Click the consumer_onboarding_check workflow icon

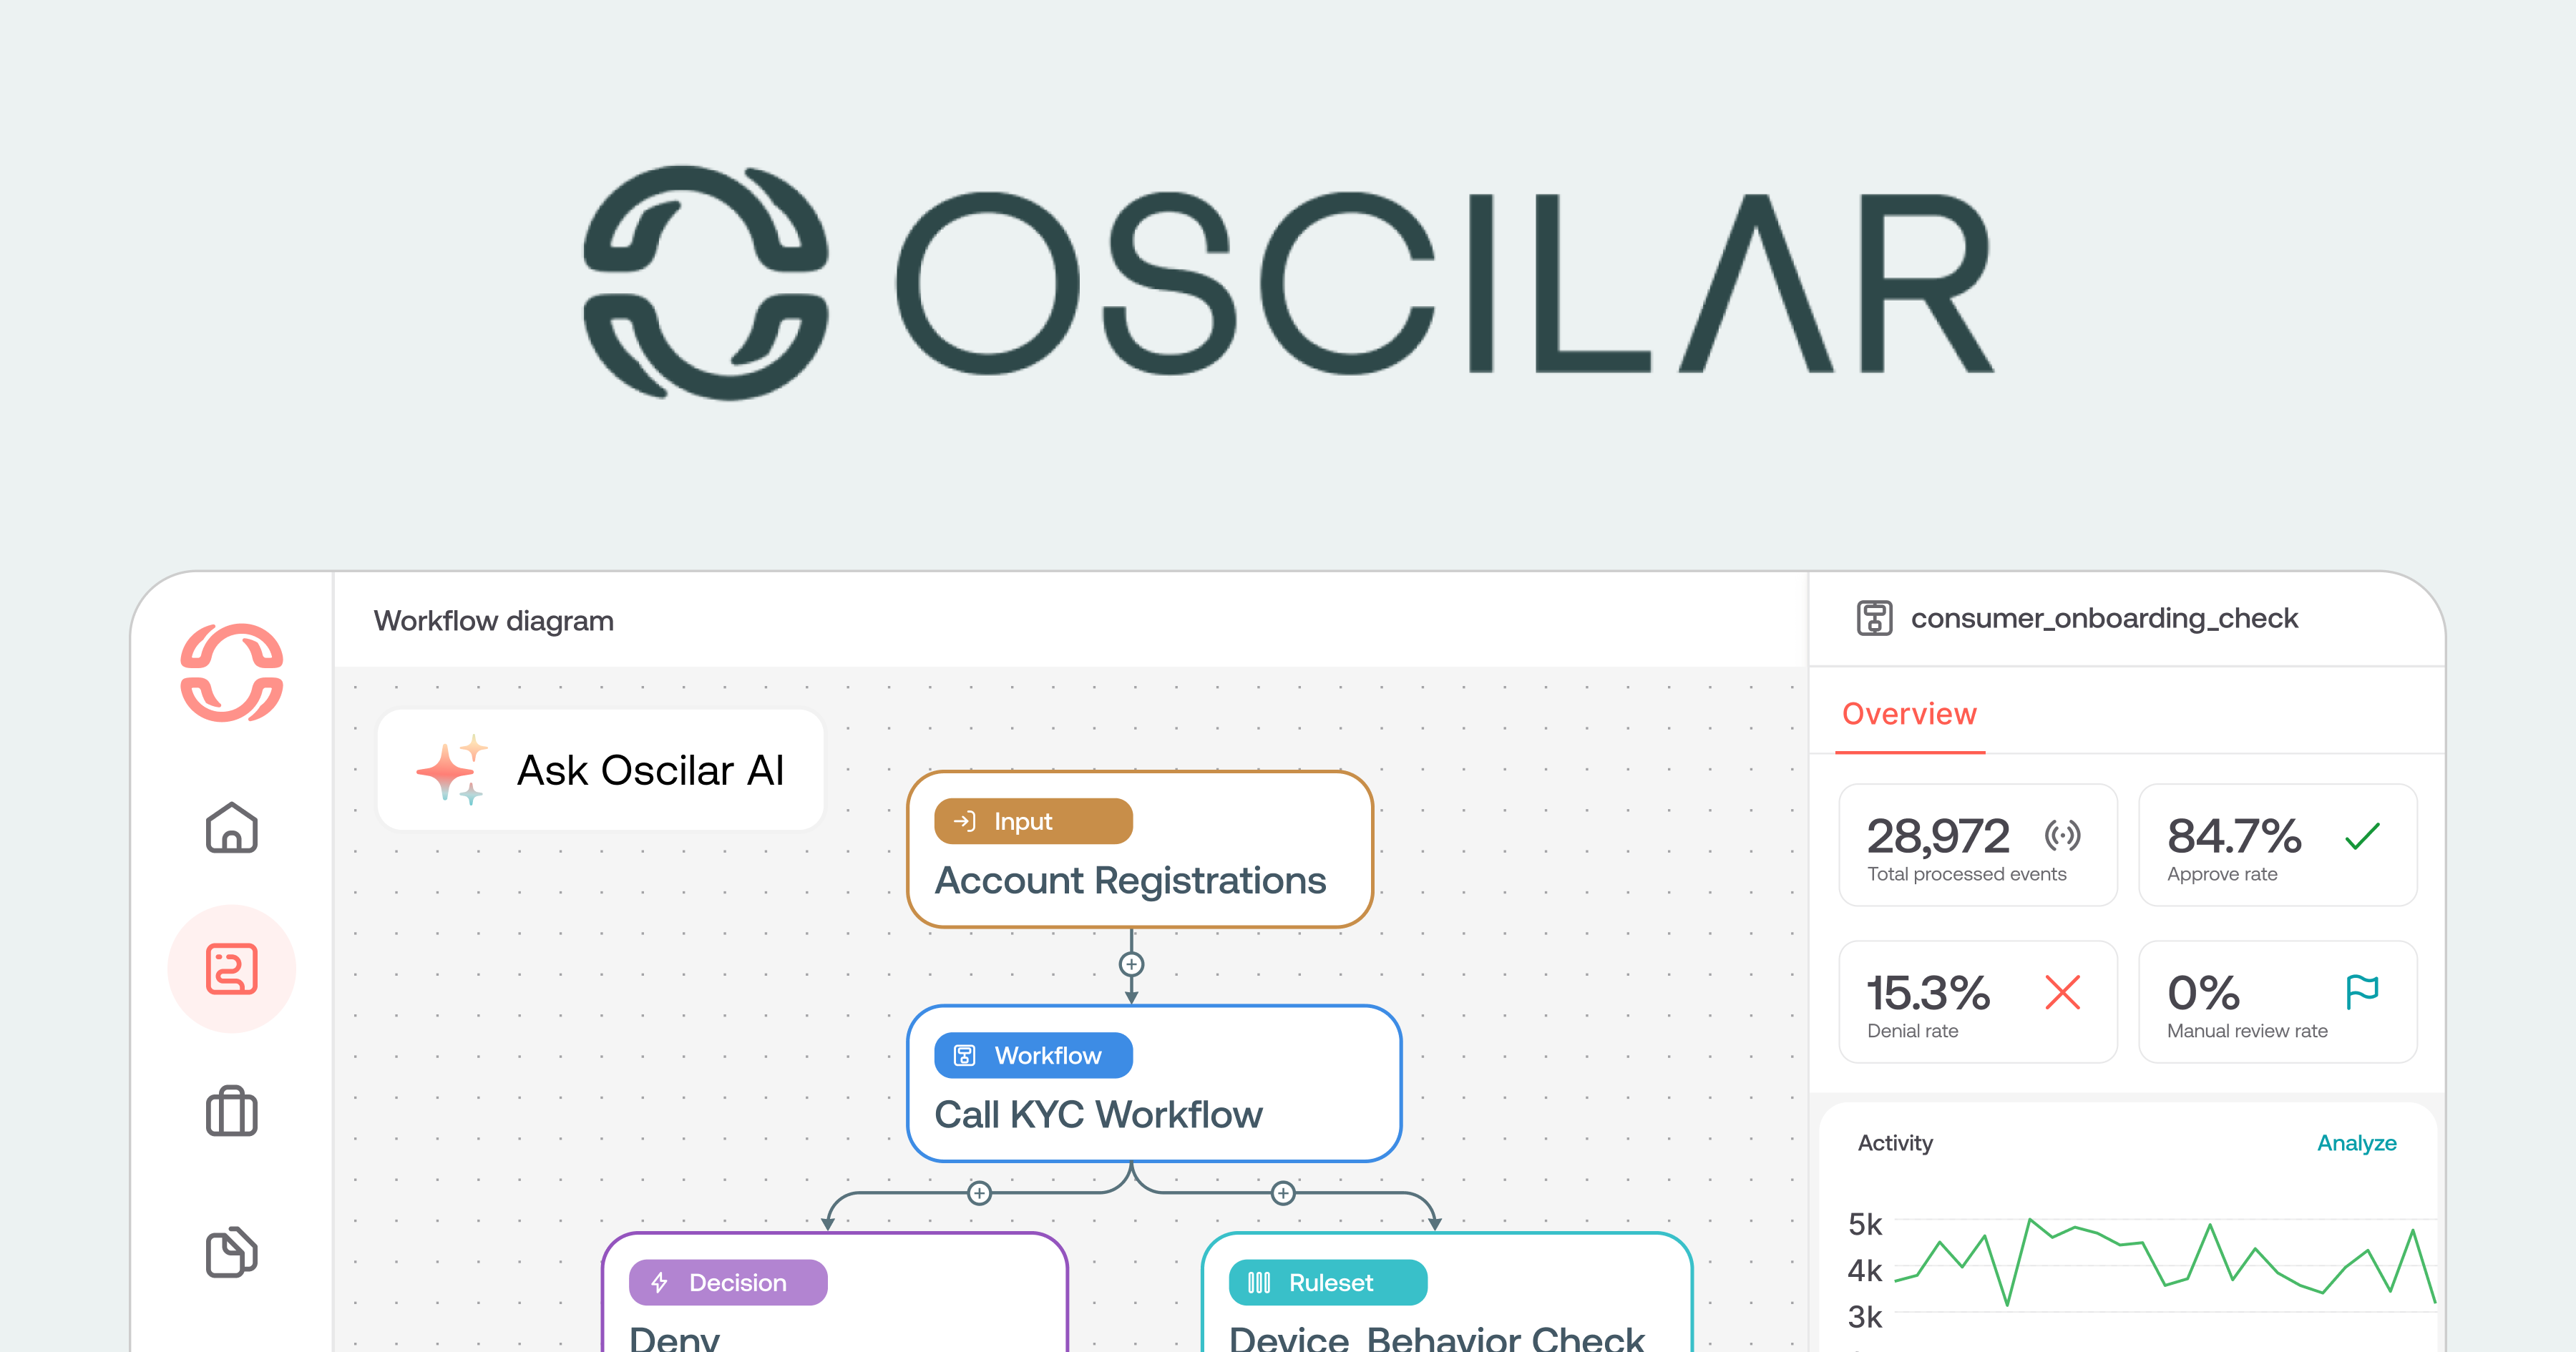coord(1874,618)
